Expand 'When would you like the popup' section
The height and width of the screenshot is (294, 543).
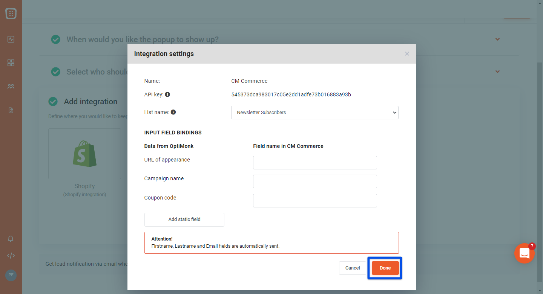coord(497,39)
